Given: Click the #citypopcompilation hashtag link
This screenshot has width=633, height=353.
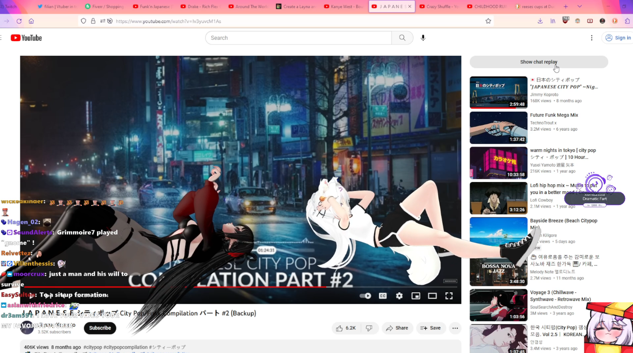Looking at the screenshot, I should pos(126,347).
